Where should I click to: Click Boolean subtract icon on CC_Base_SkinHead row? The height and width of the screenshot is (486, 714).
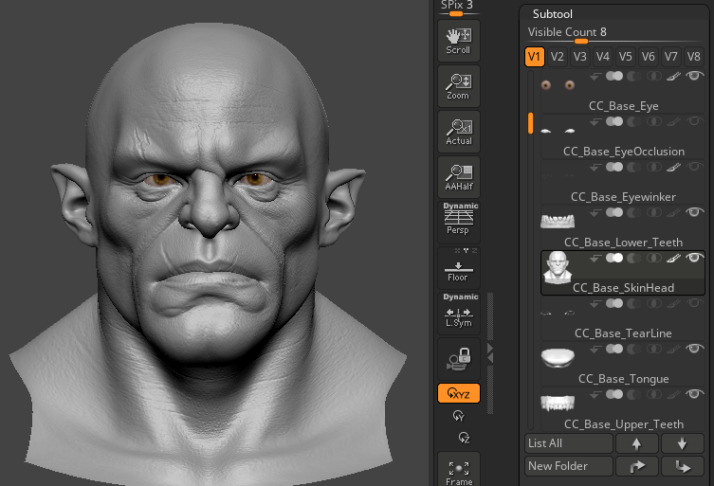click(633, 258)
